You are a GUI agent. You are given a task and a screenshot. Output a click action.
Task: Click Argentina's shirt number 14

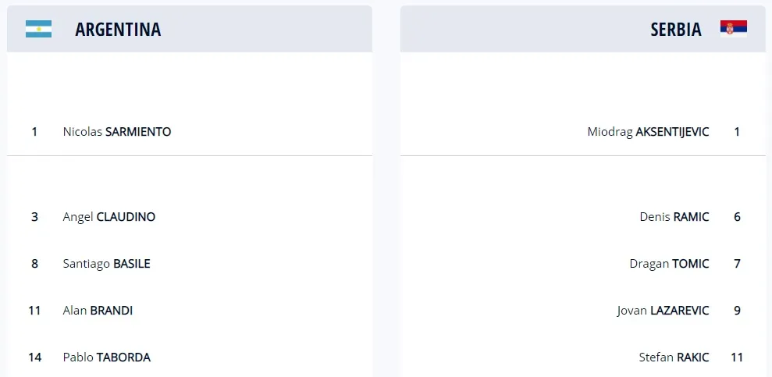[x=34, y=357]
